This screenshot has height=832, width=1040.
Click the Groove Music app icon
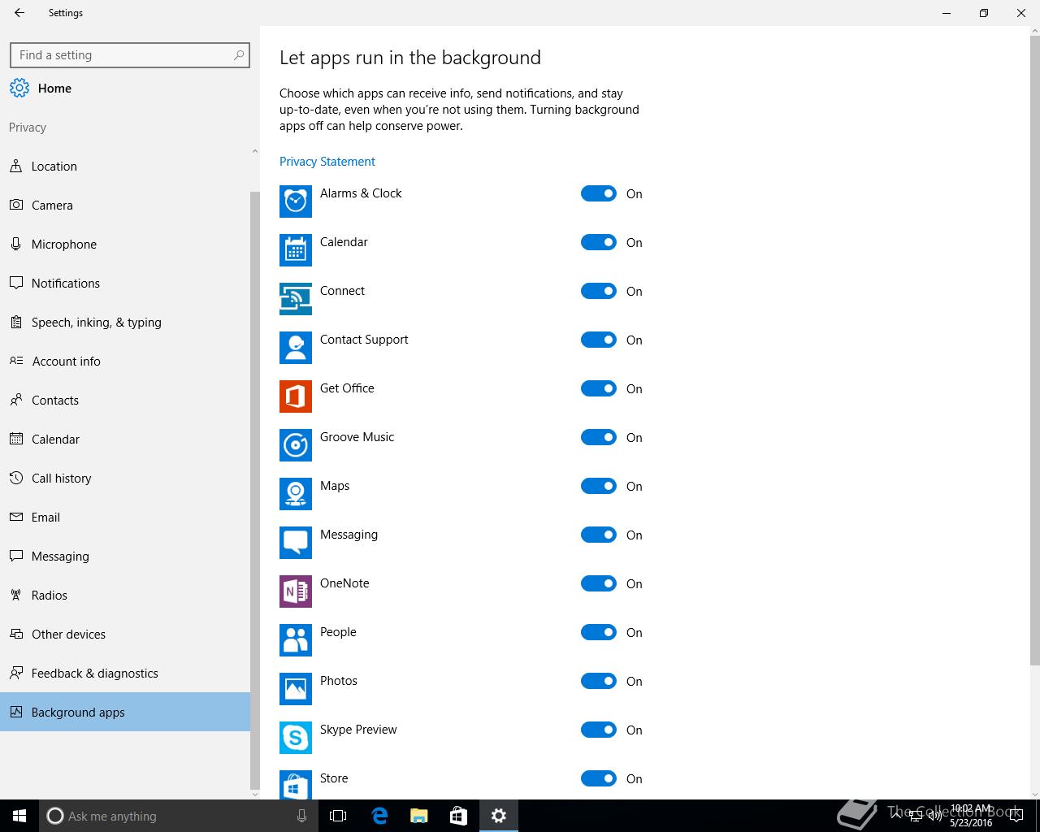[x=295, y=445]
